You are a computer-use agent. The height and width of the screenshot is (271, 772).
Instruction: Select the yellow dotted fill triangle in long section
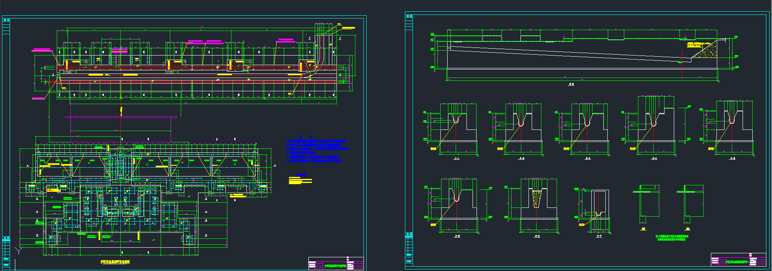tap(708, 50)
